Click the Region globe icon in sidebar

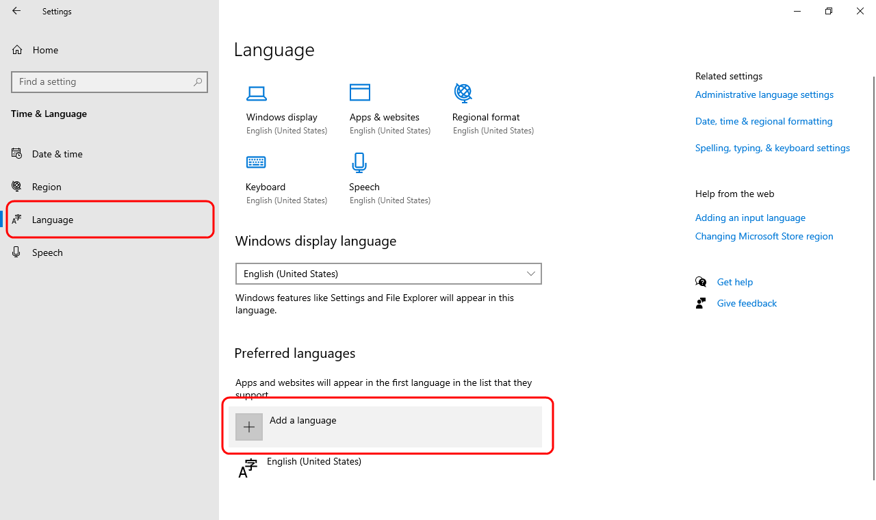click(17, 187)
